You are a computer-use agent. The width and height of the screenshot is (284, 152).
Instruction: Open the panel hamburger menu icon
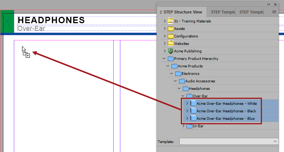point(274,12)
